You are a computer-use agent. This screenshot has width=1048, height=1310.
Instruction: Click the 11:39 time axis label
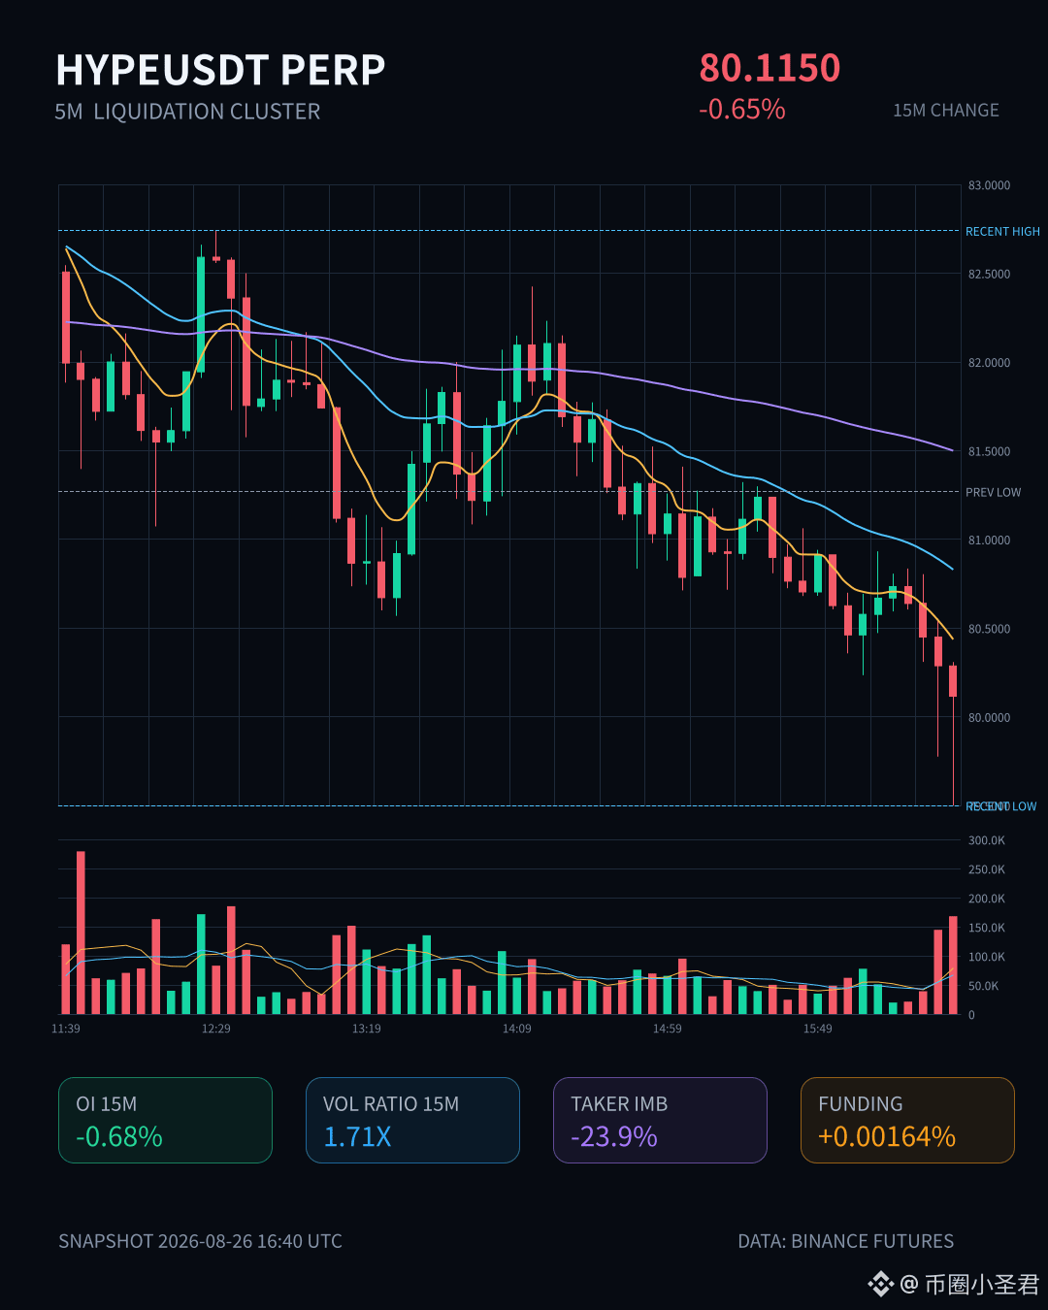(x=66, y=1029)
